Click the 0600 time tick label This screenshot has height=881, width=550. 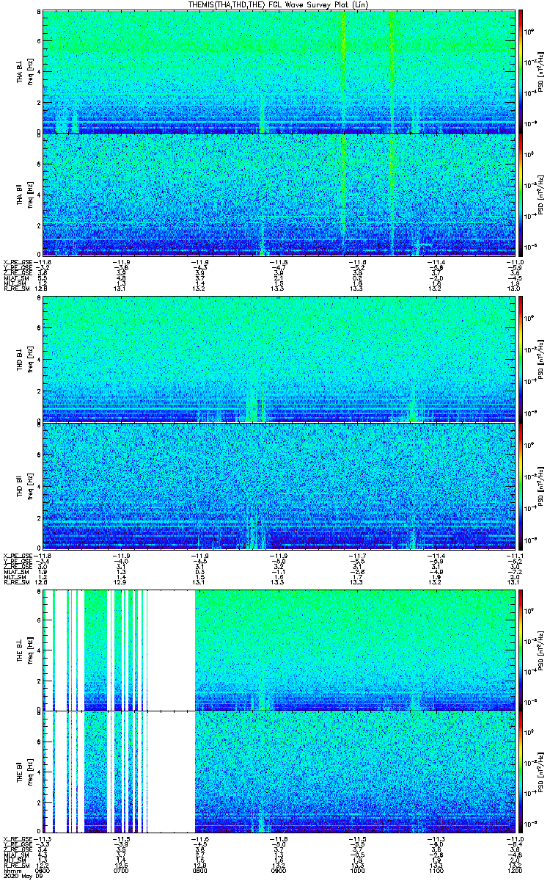tap(43, 869)
